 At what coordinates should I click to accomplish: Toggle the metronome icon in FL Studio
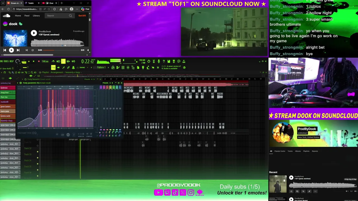point(53,61)
